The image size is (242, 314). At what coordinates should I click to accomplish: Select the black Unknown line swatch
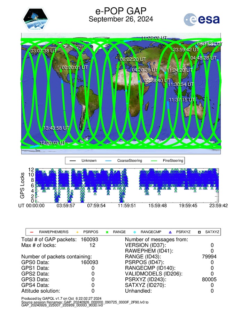[72, 161]
